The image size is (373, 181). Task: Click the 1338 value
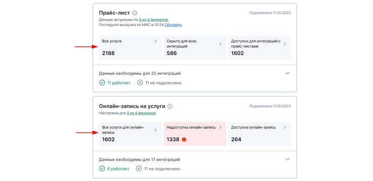coord(173,139)
